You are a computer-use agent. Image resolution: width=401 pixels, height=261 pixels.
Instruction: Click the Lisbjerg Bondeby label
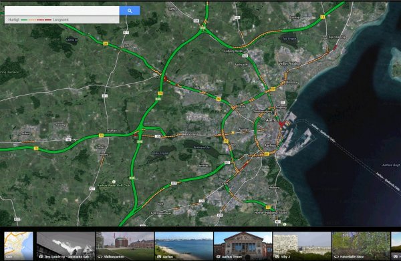[234, 51]
